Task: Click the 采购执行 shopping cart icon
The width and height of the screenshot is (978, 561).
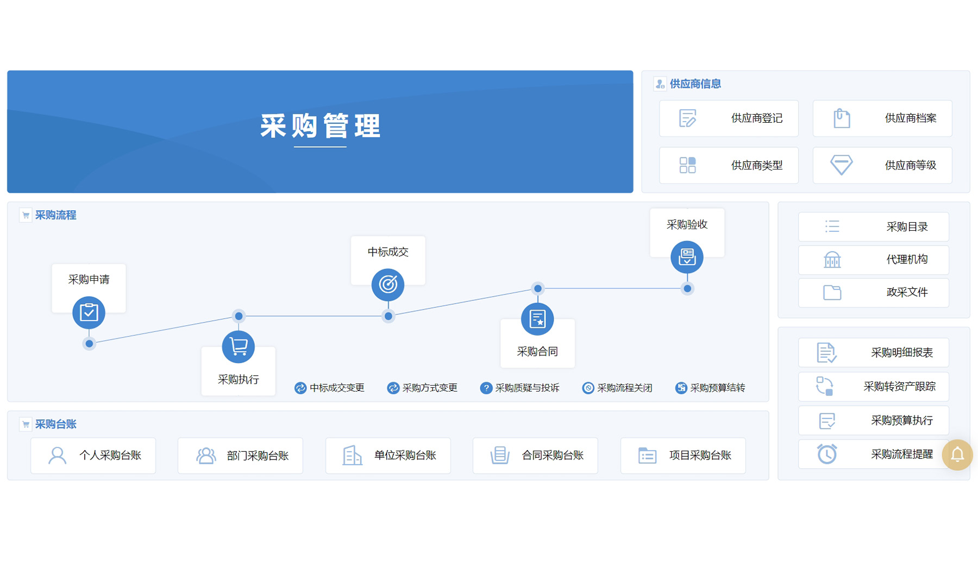Action: point(238,347)
